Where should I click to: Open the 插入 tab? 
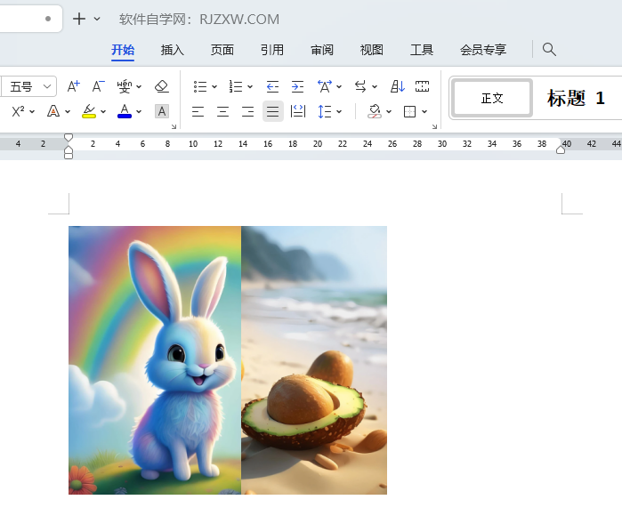[x=173, y=50]
